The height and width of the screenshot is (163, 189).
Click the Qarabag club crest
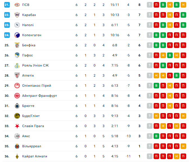(x=17, y=15)
